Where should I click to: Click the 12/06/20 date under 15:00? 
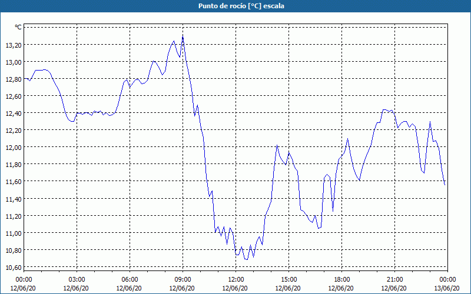point(288,288)
